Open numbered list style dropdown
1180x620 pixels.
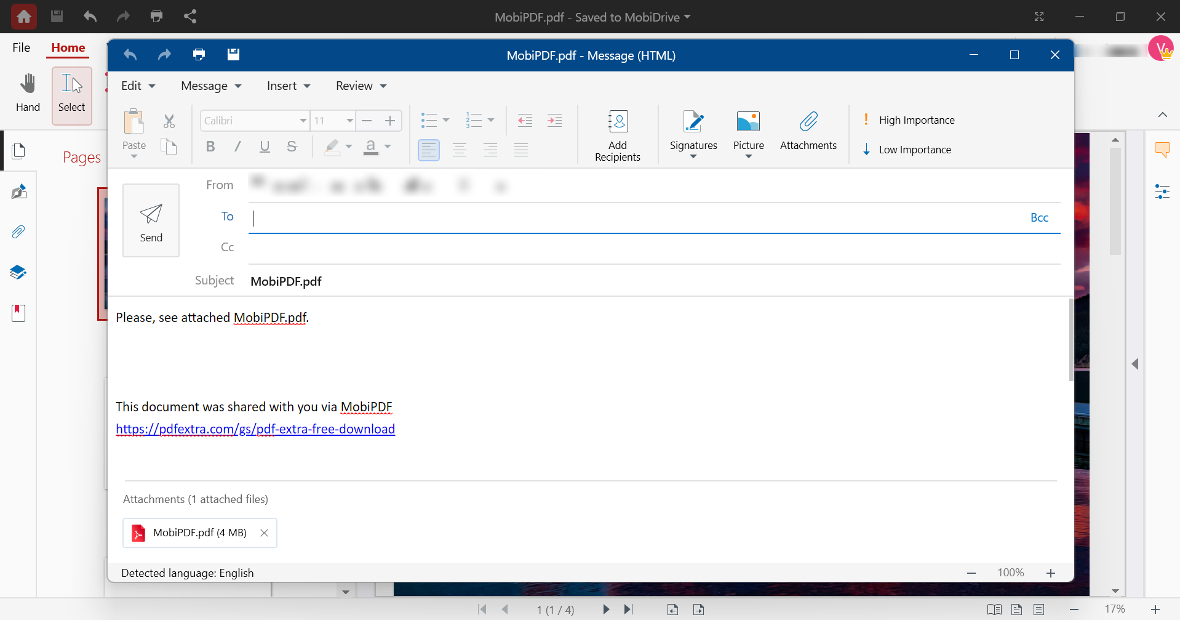point(491,120)
